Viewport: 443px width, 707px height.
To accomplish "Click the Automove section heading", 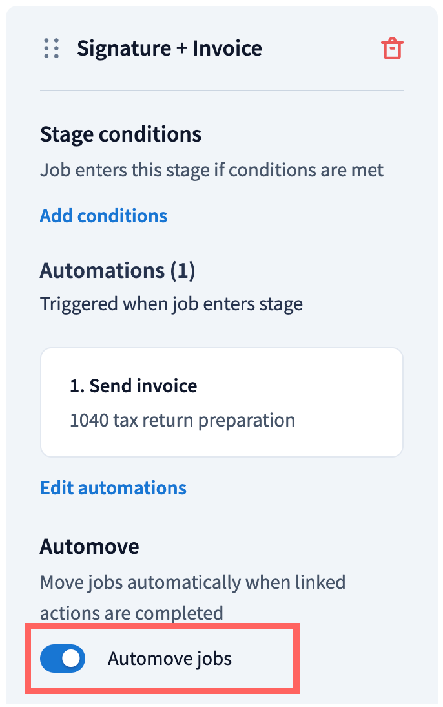I will click(89, 547).
